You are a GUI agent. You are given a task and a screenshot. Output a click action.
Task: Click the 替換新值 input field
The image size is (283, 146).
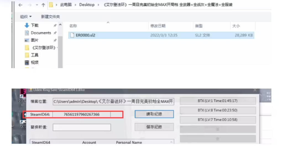[x=82, y=127]
